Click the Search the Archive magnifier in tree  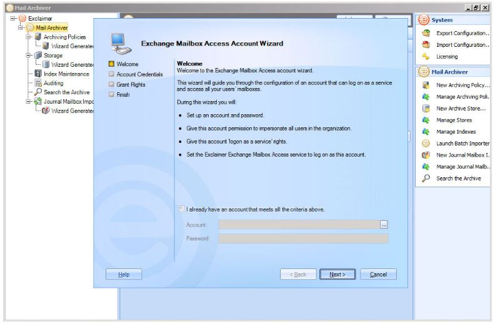(x=38, y=92)
